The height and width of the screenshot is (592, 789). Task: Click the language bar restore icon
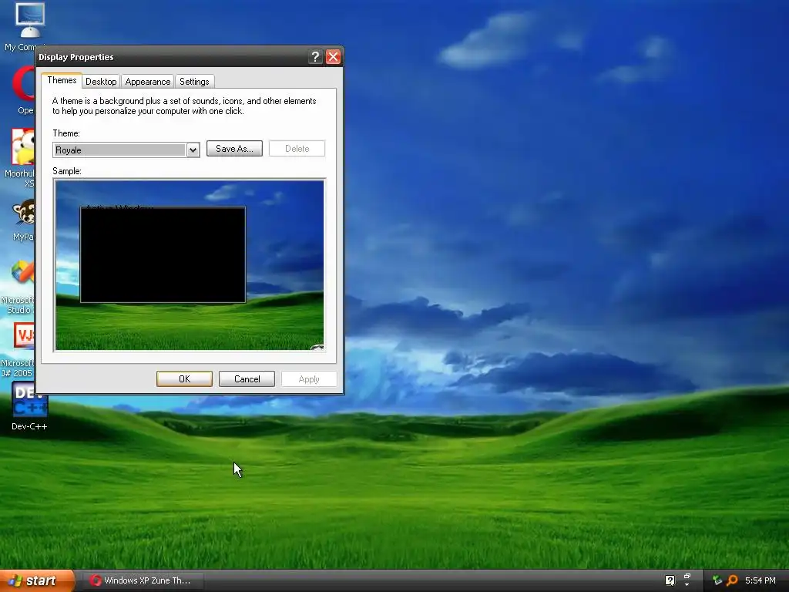click(687, 577)
